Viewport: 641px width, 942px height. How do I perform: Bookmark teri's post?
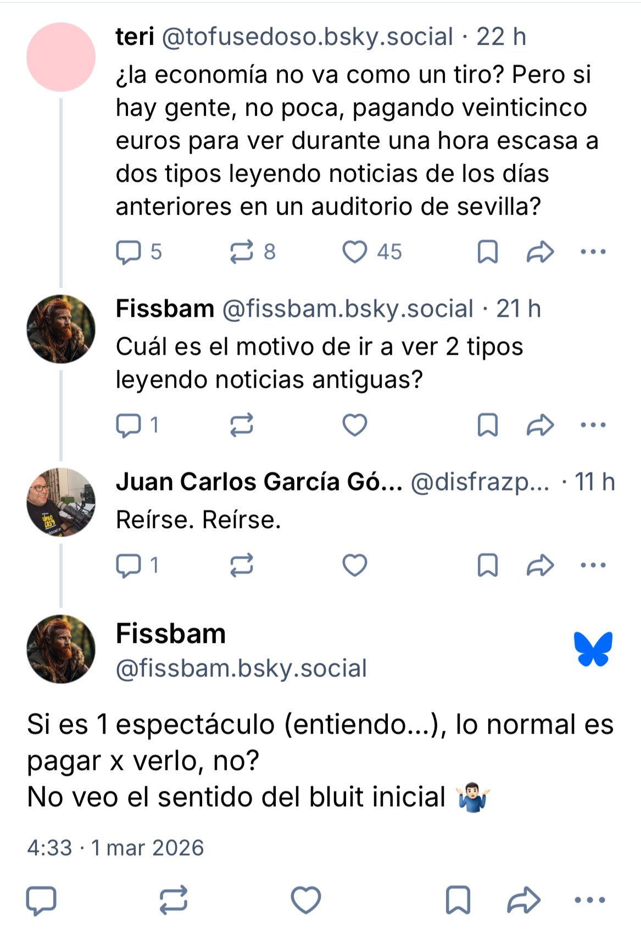click(488, 252)
